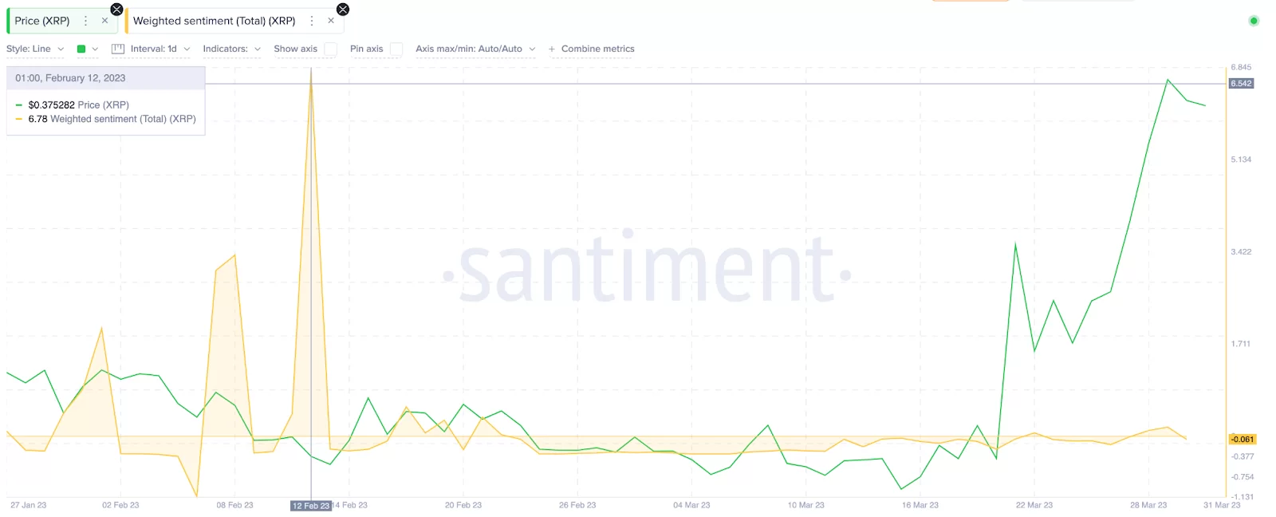Open Weighted sentiment three-dot options menu
This screenshot has height=517, width=1276.
(x=312, y=21)
